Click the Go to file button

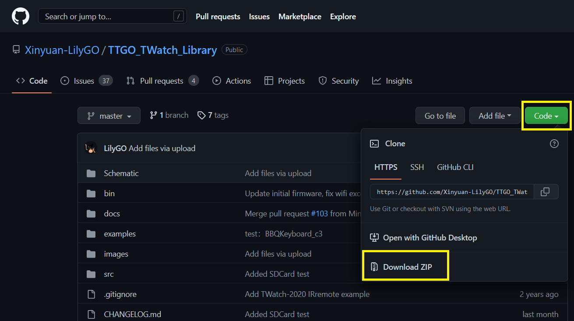pos(440,116)
